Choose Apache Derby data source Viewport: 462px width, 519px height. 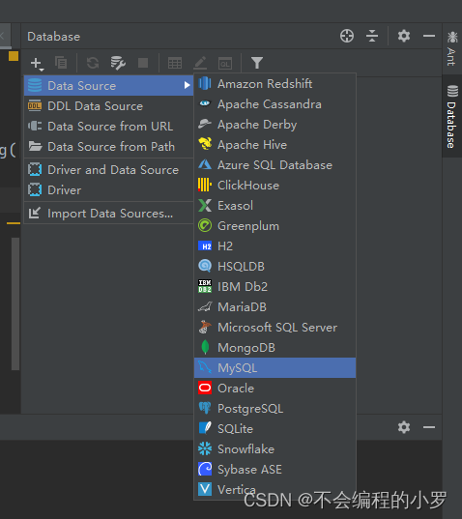(275, 125)
